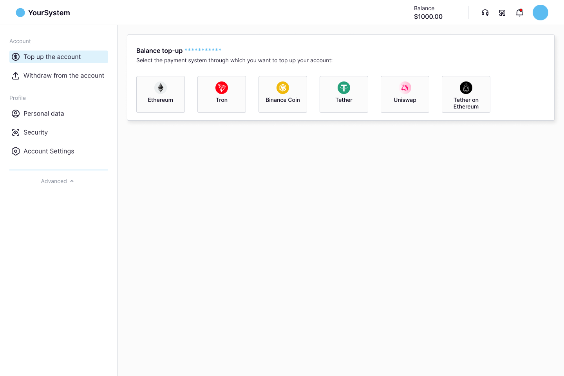This screenshot has width=564, height=376.
Task: Open the notifications bell
Action: coord(519,13)
